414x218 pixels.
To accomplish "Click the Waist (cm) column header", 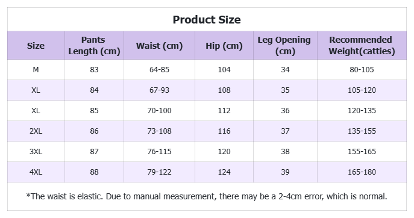I will click(159, 46).
